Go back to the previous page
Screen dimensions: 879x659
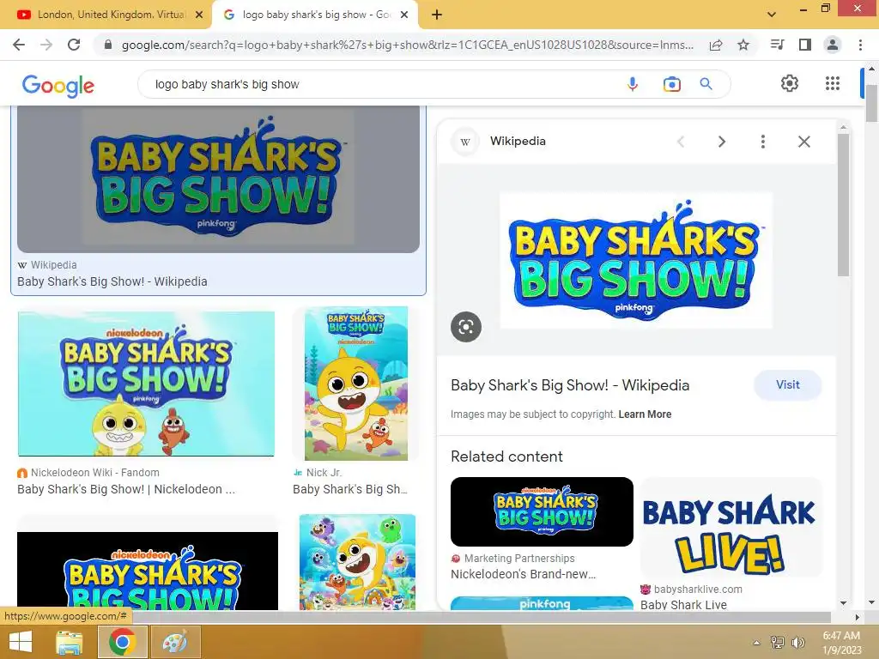point(19,45)
